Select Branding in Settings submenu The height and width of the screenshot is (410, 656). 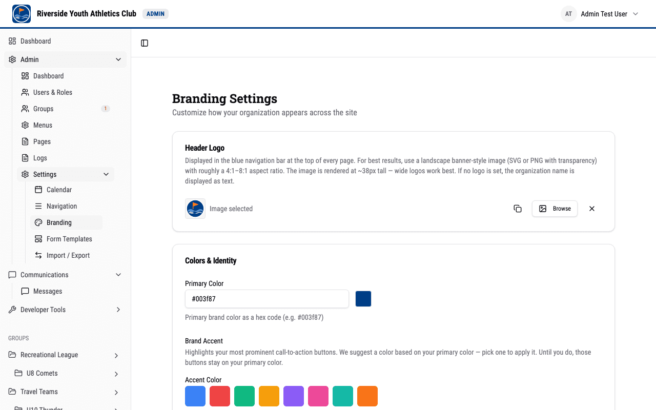[67, 222]
